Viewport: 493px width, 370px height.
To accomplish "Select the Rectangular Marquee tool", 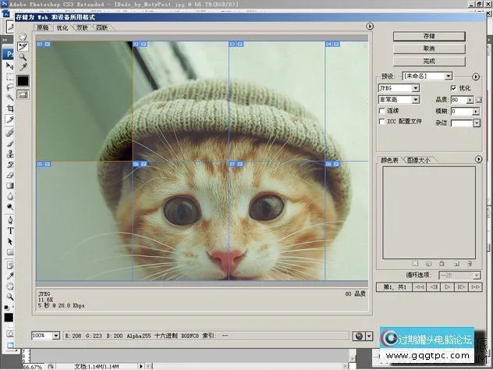I will (x=9, y=76).
